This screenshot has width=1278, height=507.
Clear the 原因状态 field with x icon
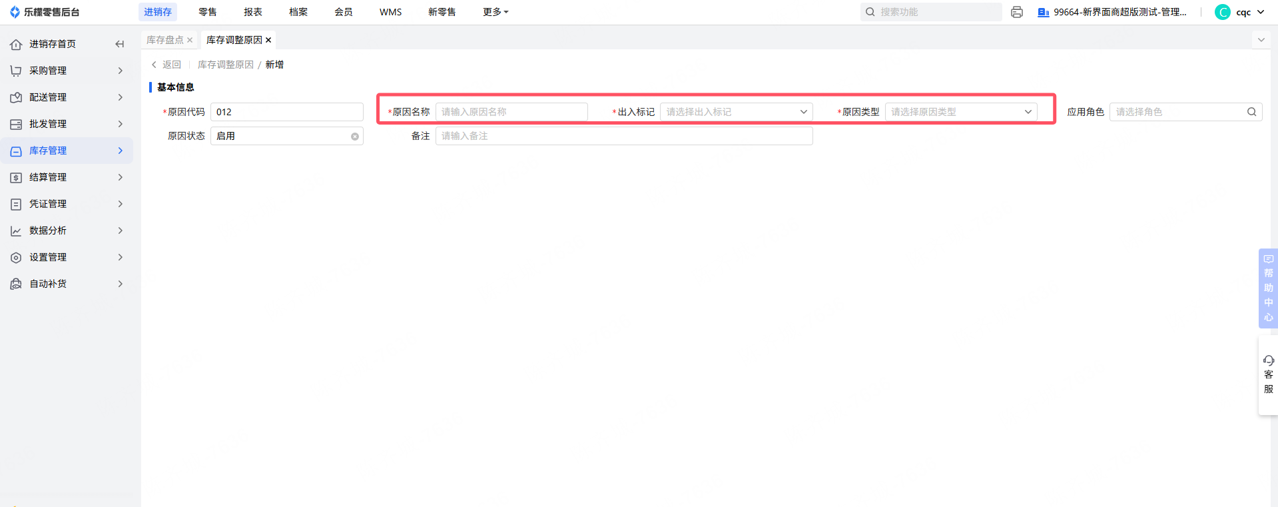(355, 137)
